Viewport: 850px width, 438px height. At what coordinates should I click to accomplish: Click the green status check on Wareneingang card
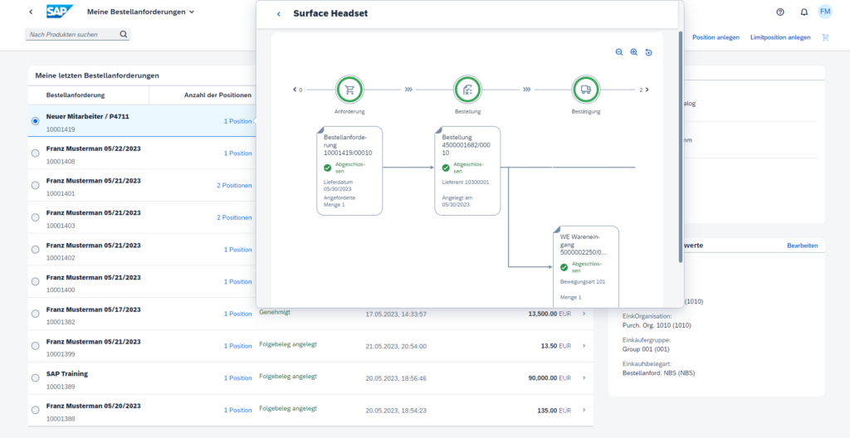click(564, 267)
